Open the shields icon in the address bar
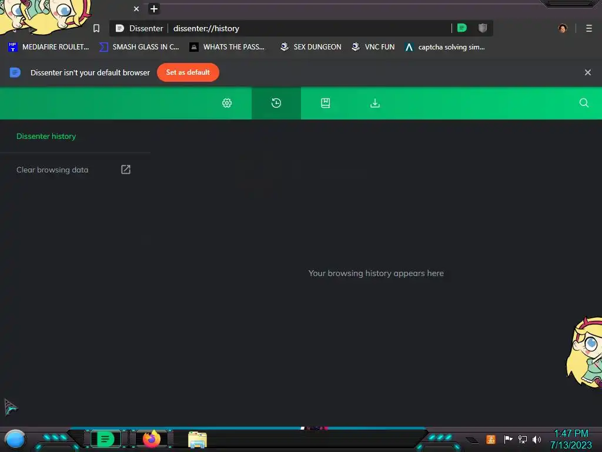Screen dimensions: 602x452 [x=483, y=28]
